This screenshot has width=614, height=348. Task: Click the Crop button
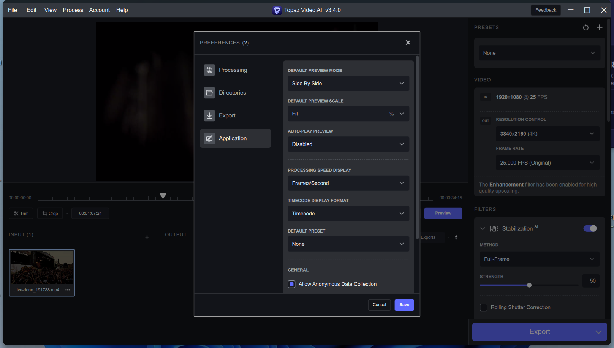coord(50,214)
